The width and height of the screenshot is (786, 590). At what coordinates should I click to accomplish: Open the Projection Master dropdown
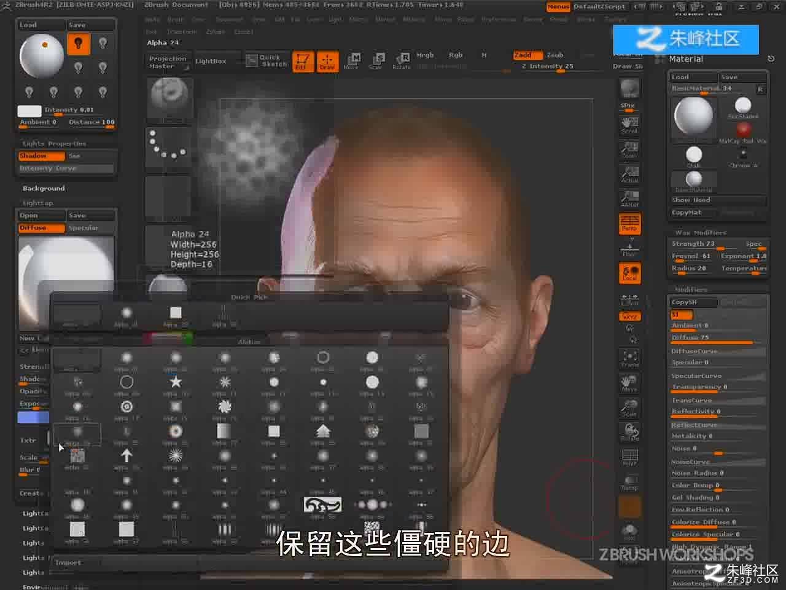168,62
